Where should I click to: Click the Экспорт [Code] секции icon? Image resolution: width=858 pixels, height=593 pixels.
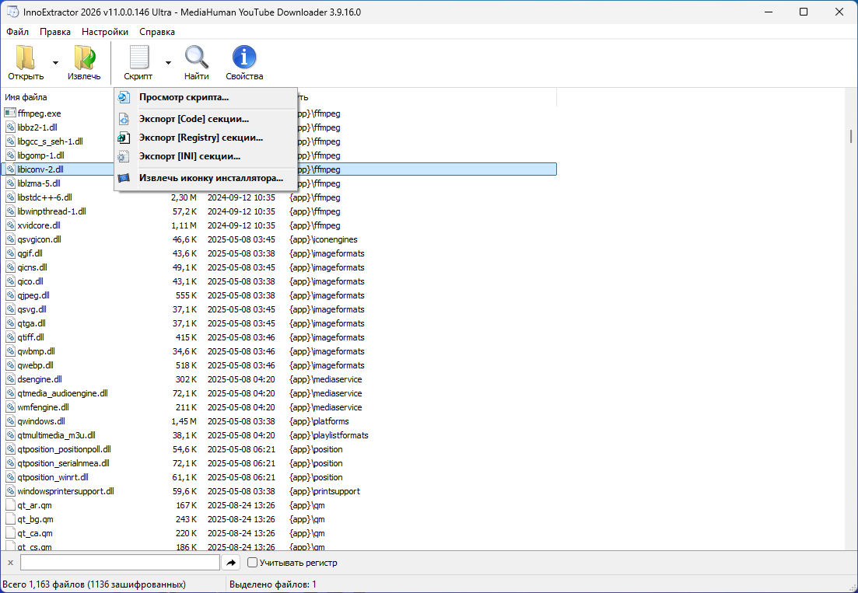[x=124, y=119]
